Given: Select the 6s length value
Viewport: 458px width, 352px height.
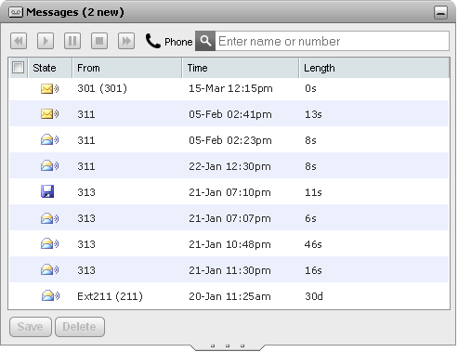Looking at the screenshot, I should point(310,218).
